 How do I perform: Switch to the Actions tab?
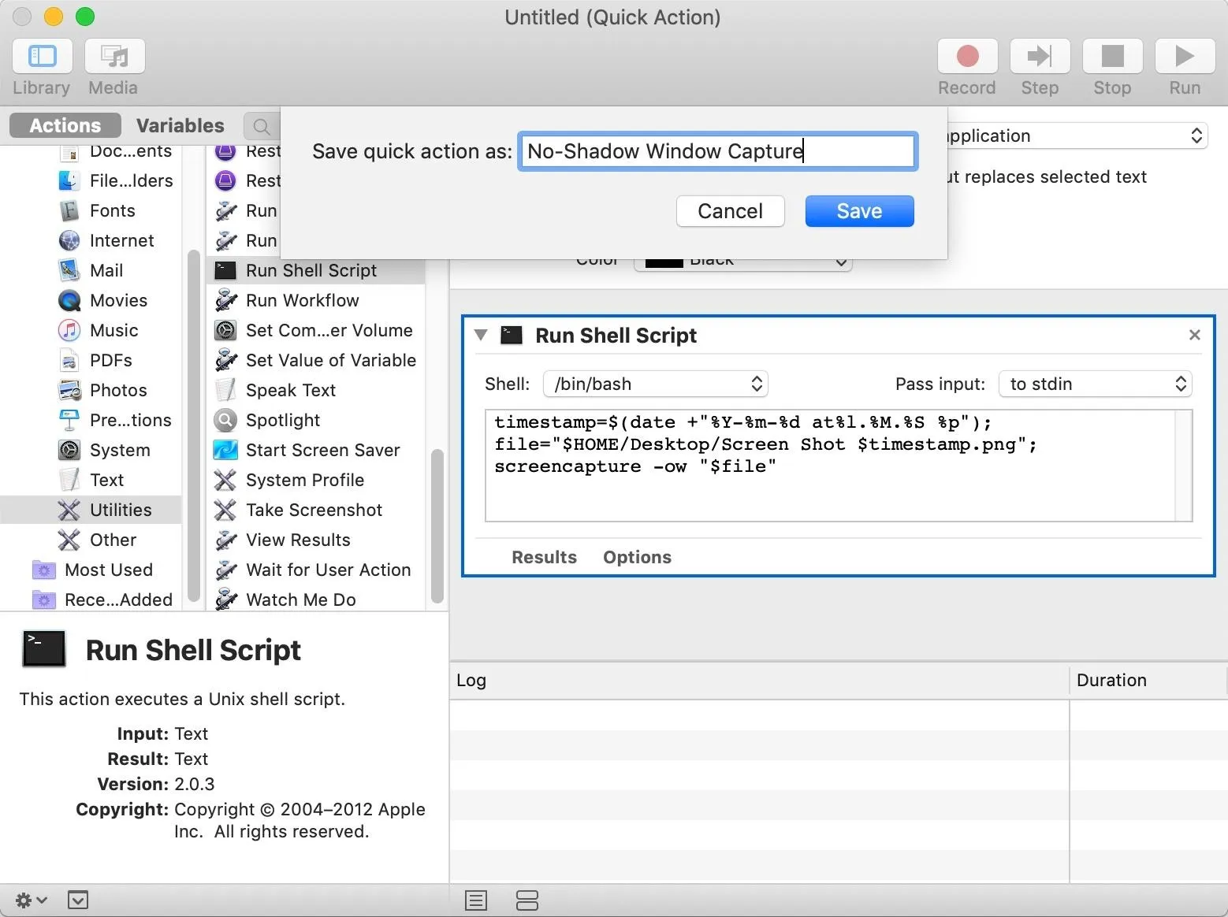[65, 125]
